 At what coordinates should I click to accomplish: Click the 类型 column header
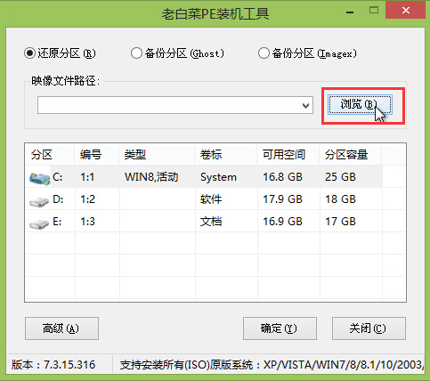(x=157, y=155)
